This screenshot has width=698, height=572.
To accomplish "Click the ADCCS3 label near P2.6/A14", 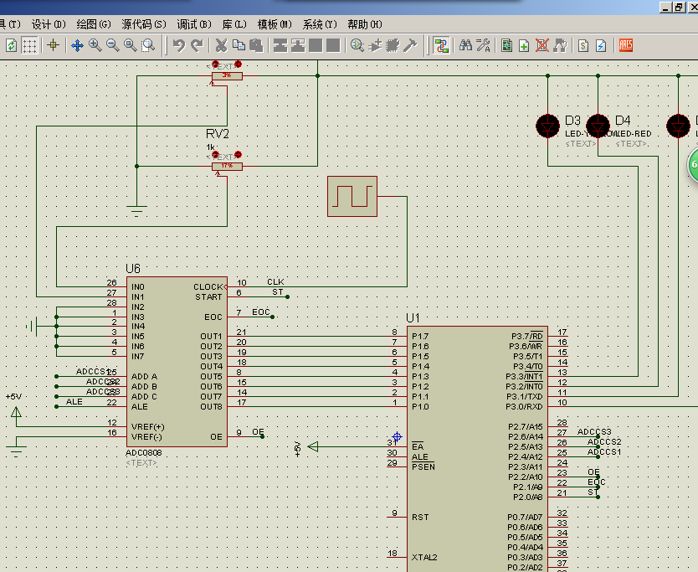I will [594, 431].
